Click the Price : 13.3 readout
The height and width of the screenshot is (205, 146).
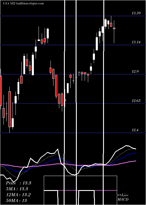[x=18, y=183]
